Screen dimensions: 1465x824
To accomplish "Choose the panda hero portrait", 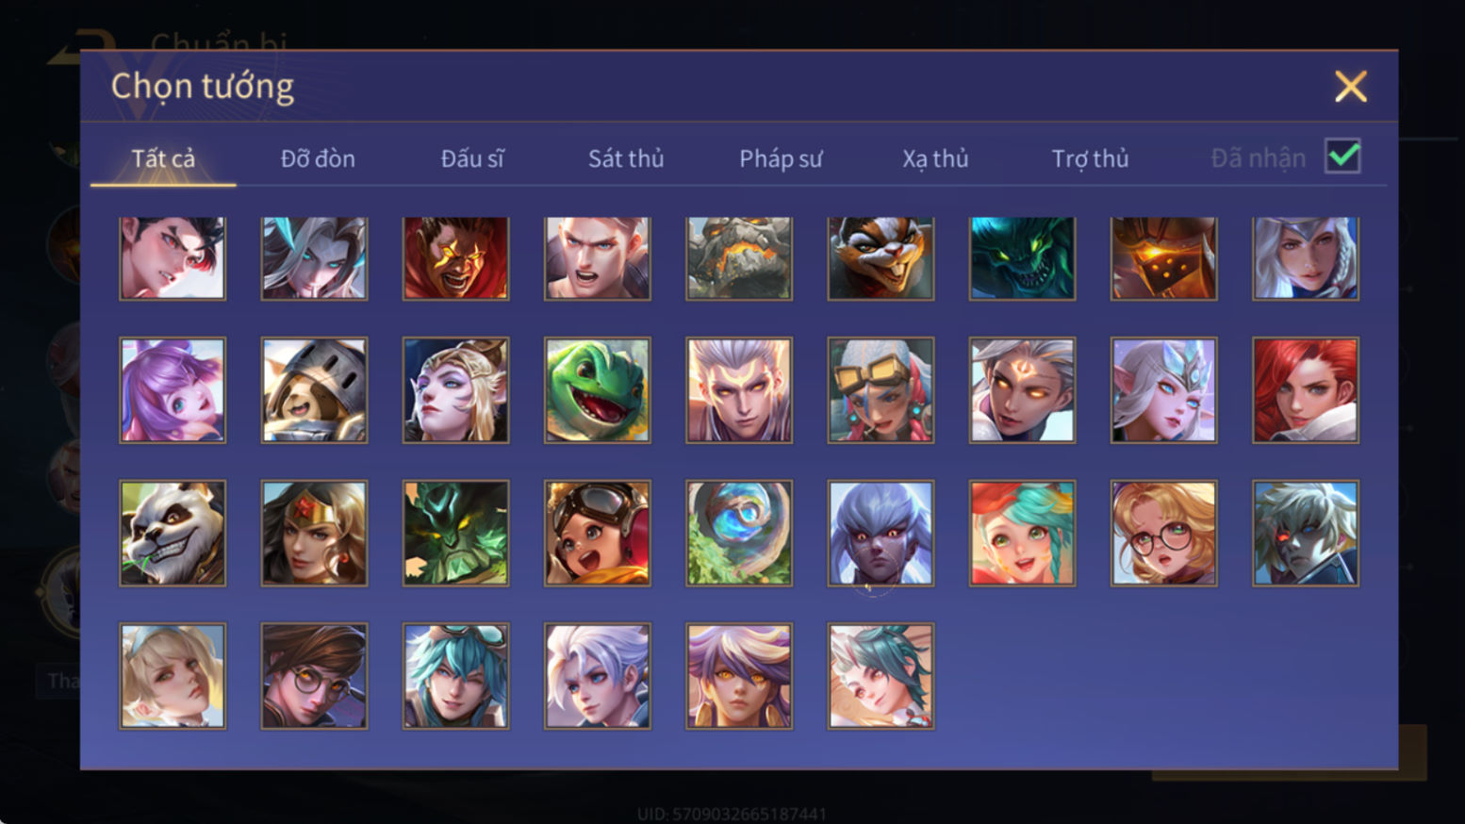I will [173, 534].
